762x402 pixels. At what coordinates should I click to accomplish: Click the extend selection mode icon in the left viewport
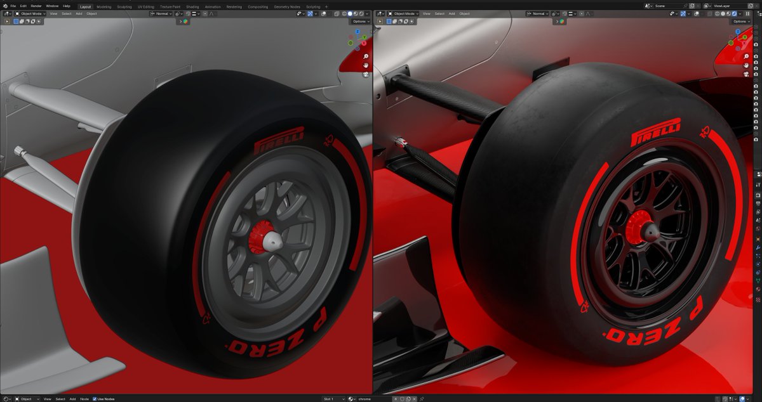(x=22, y=22)
